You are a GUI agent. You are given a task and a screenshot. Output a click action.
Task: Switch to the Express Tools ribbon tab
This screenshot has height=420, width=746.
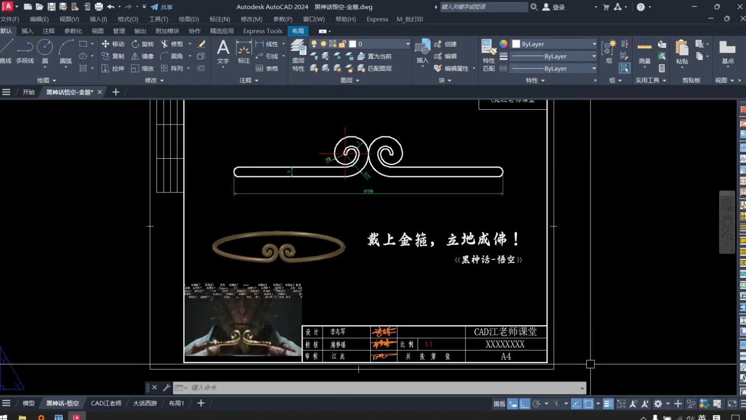(x=263, y=31)
